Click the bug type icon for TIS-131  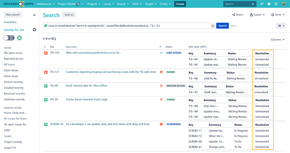[x=46, y=72]
